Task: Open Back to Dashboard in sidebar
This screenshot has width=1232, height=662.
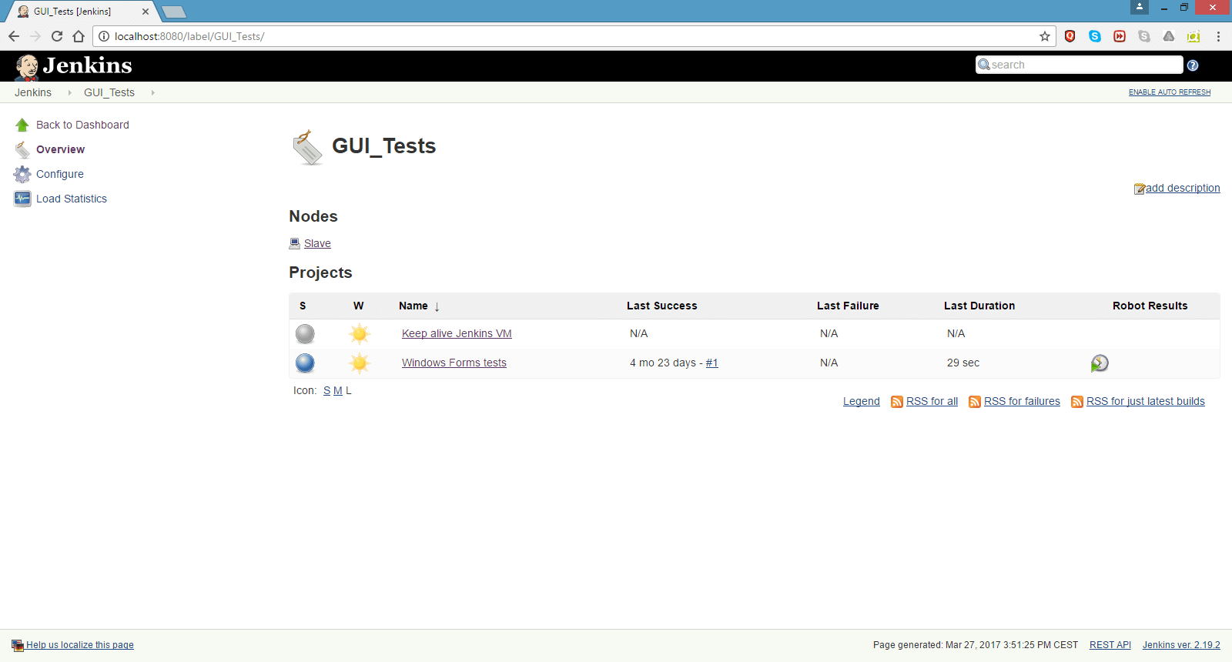Action: click(x=82, y=125)
